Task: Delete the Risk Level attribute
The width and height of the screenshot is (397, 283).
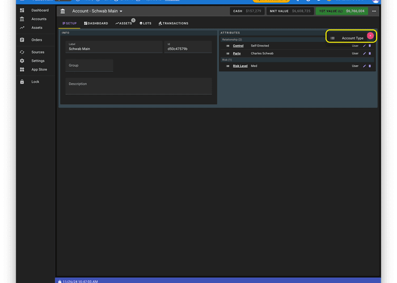Action: point(370,66)
